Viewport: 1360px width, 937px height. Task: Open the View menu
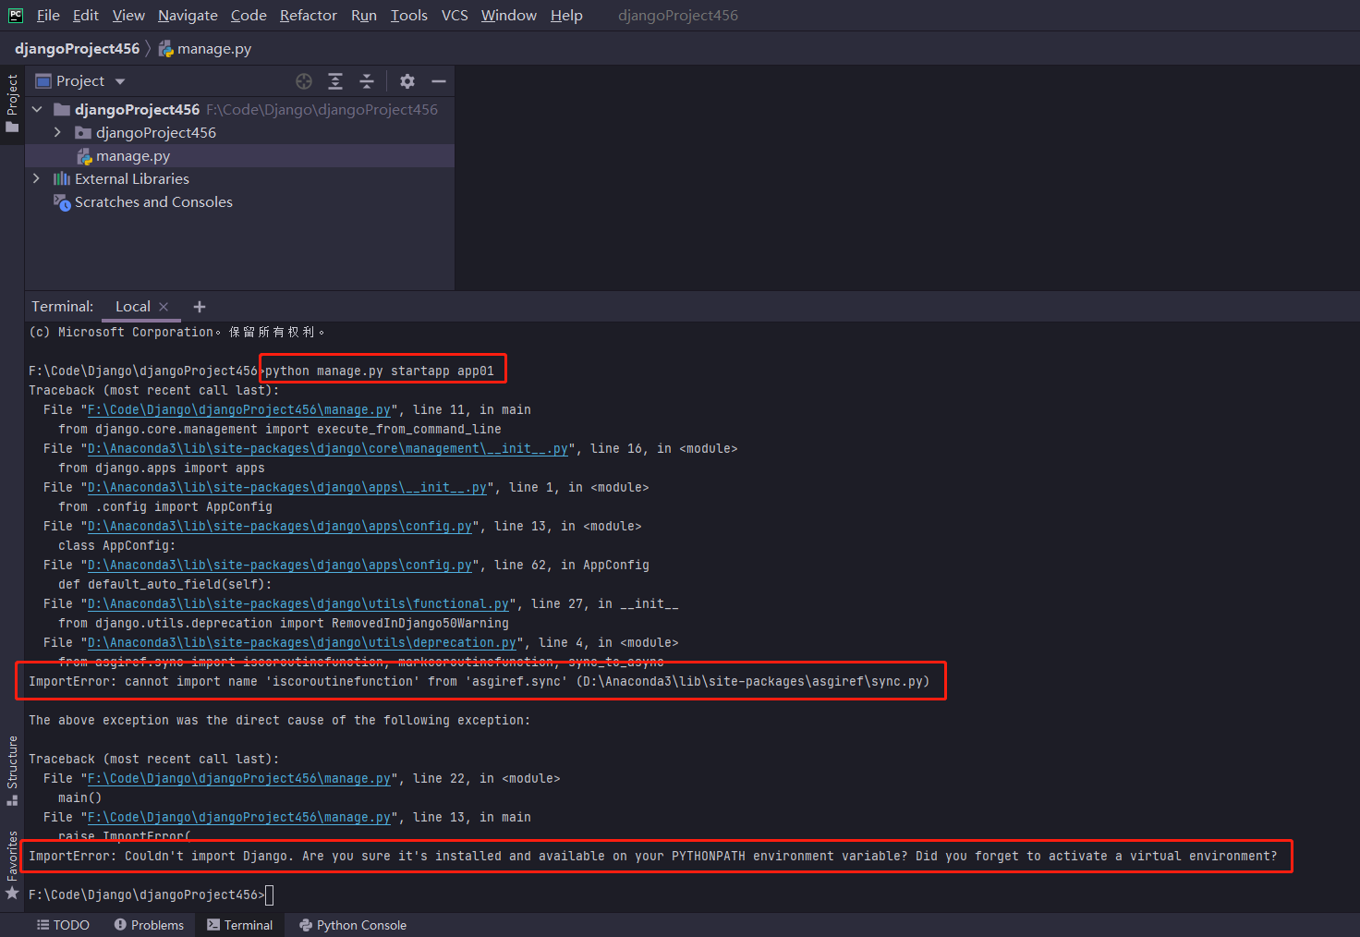click(128, 16)
